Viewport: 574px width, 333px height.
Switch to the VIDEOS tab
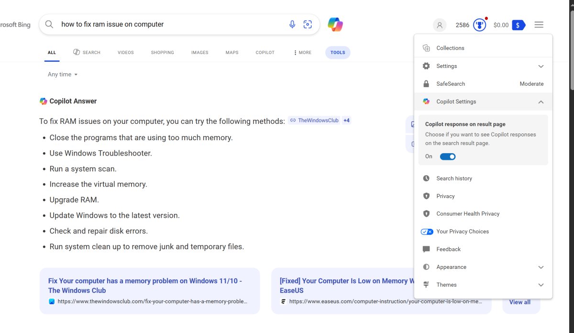tap(126, 53)
